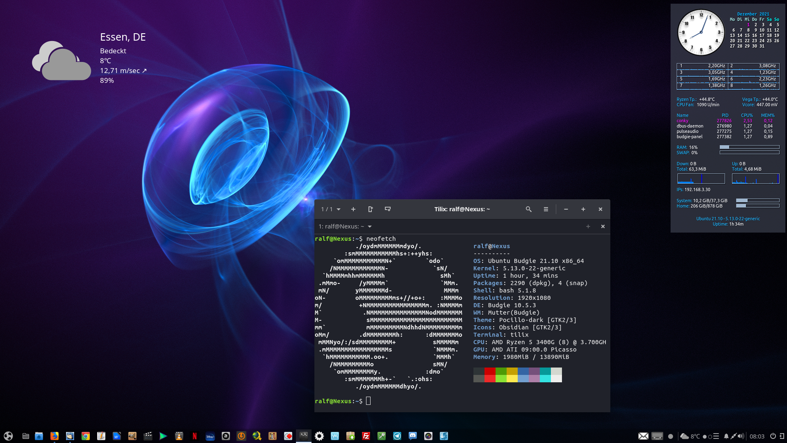Expand the '1: ralf@Nexus: ~' terminal dropdown
The height and width of the screenshot is (443, 787).
point(370,226)
